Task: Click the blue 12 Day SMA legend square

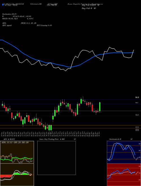Action: (x=3, y=5)
